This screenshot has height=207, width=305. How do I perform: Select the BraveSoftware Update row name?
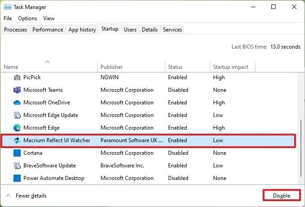(50, 166)
